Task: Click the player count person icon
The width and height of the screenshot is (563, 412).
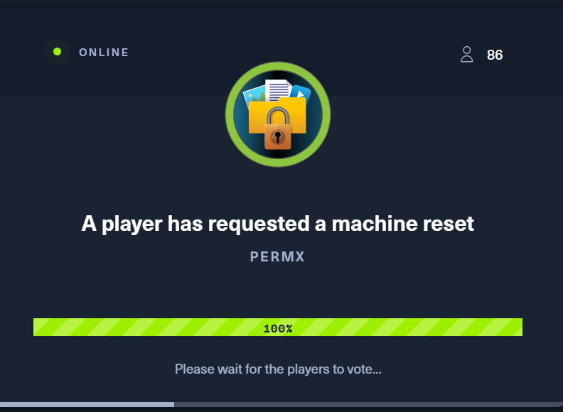Action: pyautogui.click(x=467, y=54)
